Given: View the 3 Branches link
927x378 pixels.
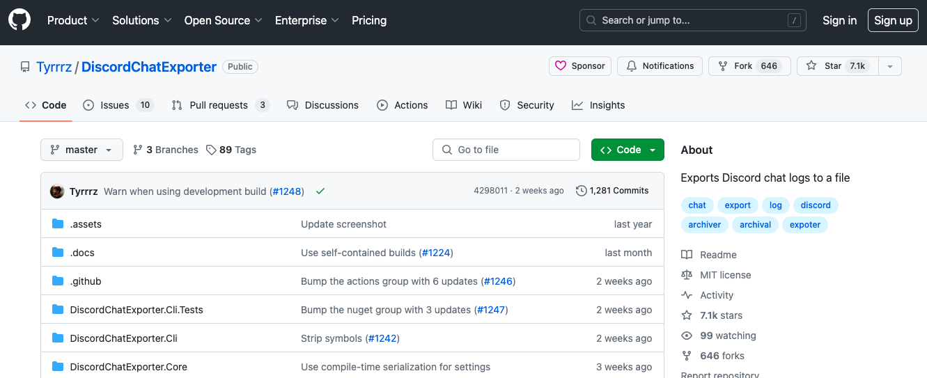Looking at the screenshot, I should tap(165, 150).
